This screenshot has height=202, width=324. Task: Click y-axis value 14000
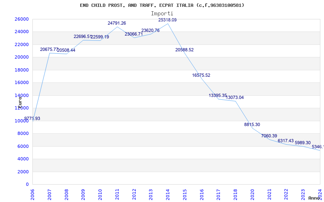coord(21,95)
